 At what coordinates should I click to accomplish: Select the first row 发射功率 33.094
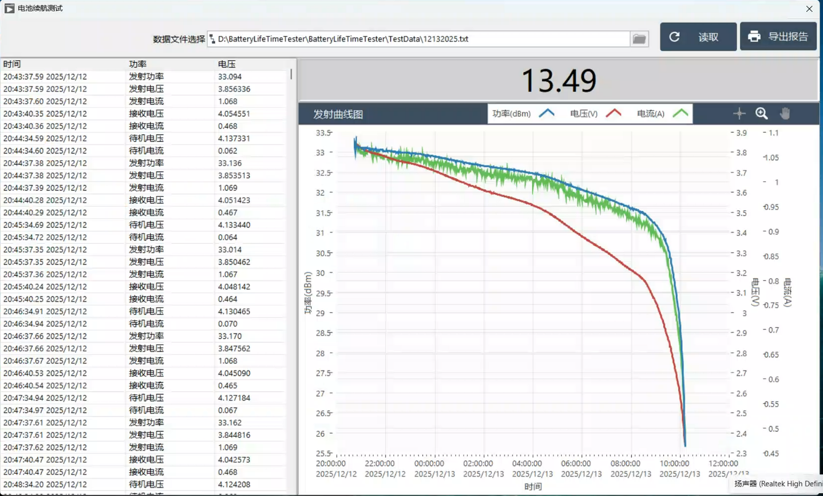pyautogui.click(x=145, y=77)
